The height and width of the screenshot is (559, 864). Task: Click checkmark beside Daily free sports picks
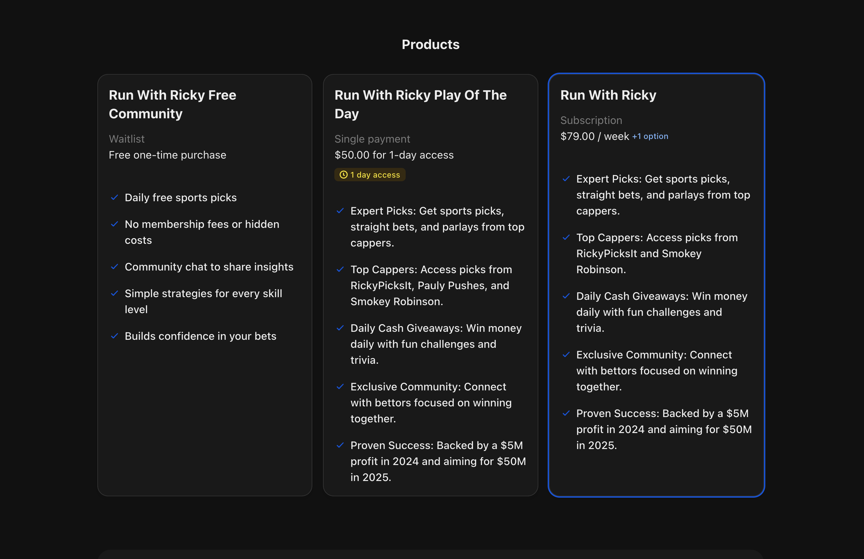pyautogui.click(x=114, y=197)
